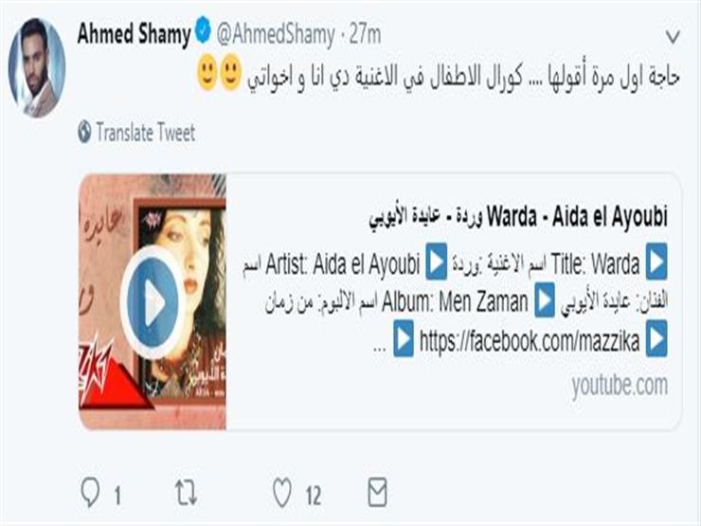Click the @AhmedShamy handle
Image resolution: width=701 pixels, height=526 pixels.
(x=276, y=34)
